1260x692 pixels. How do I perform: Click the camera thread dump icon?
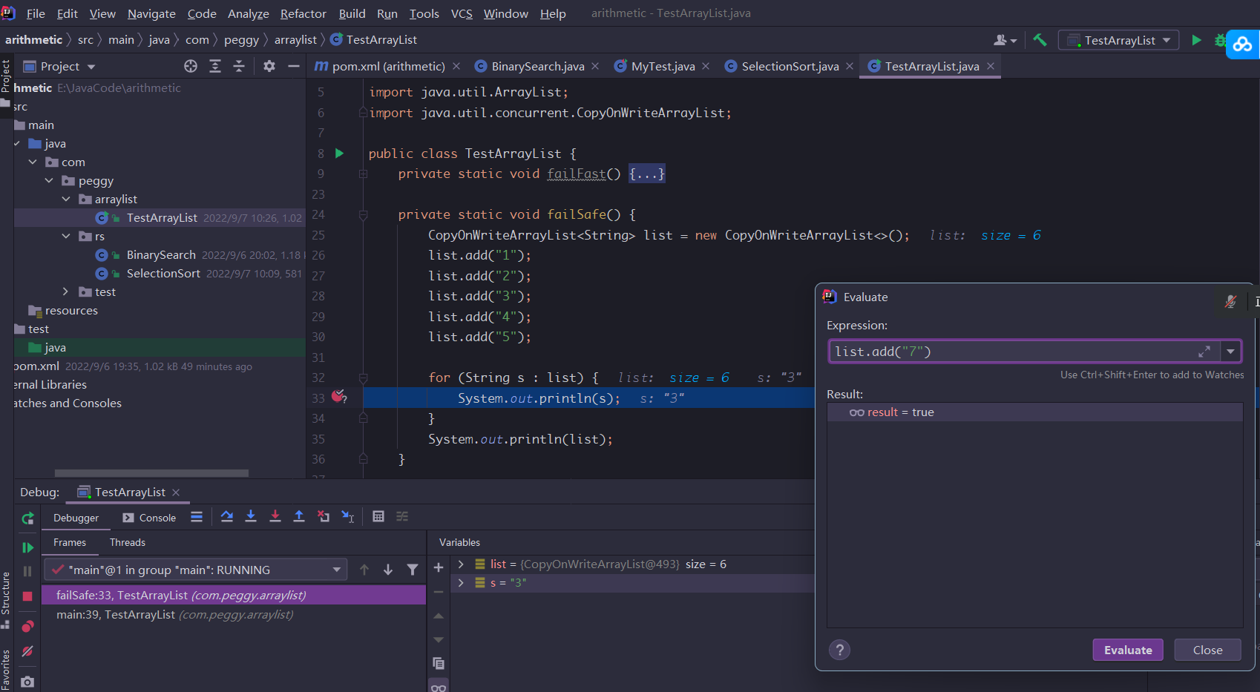click(x=27, y=682)
